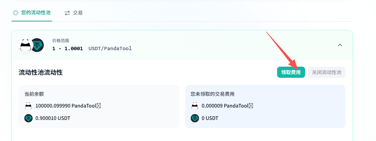Image resolution: width=376 pixels, height=141 pixels.
Task: Click the panda icon under 当前余额
Action: tap(28, 106)
